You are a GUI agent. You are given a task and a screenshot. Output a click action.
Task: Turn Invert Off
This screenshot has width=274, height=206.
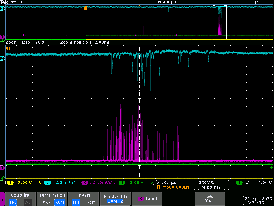[91, 202]
